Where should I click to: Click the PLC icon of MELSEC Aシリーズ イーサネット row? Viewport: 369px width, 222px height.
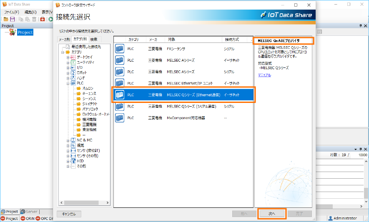(x=120, y=60)
